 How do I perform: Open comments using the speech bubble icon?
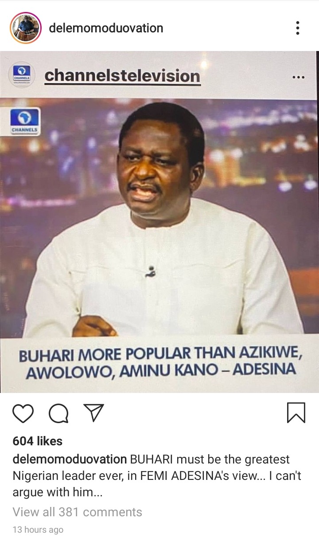(58, 413)
